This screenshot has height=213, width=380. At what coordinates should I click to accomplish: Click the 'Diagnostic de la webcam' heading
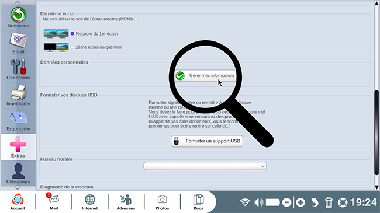click(x=67, y=187)
